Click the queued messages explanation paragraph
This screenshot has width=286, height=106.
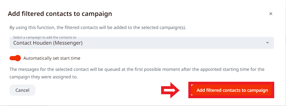pyautogui.click(x=137, y=73)
